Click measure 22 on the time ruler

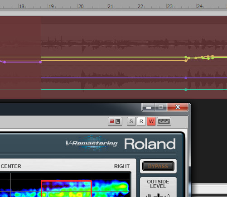pos(140,6)
